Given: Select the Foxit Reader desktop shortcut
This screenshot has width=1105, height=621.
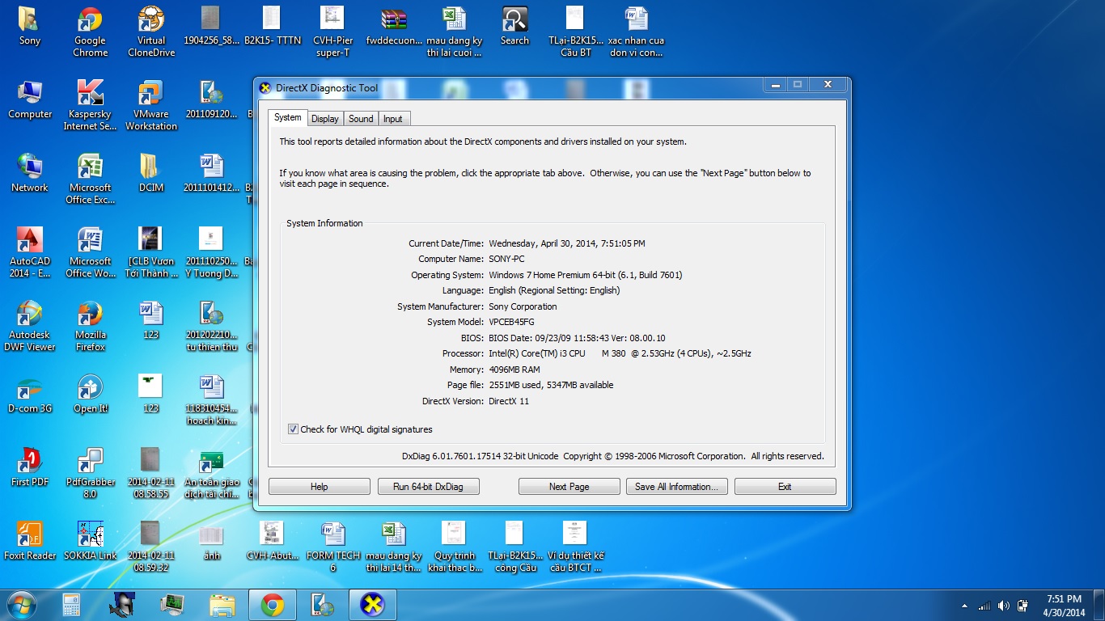Looking at the screenshot, I should [30, 541].
